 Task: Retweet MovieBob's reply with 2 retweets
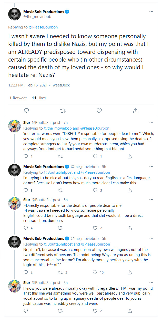(60, 272)
